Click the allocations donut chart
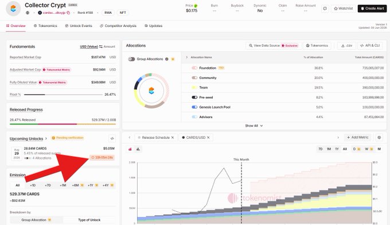This screenshot has height=225, width=390. (151, 91)
